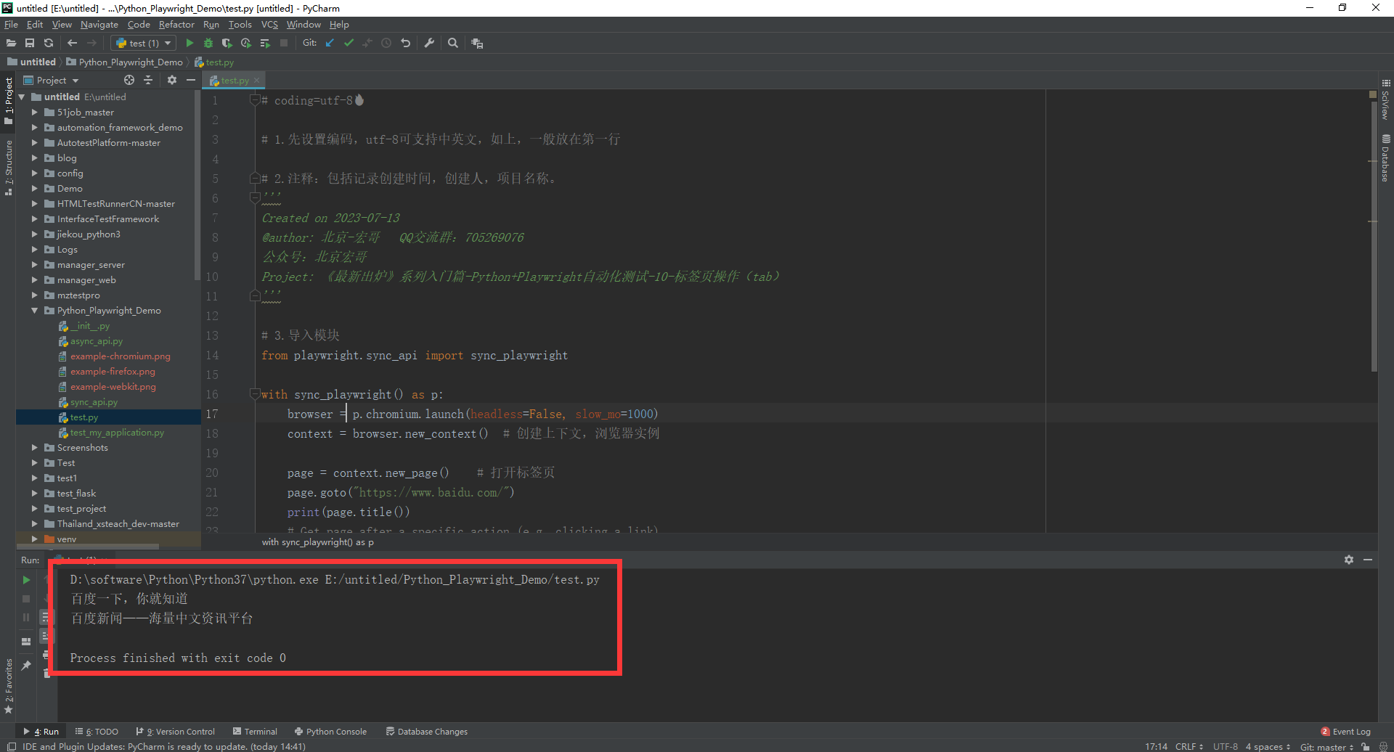Collapse all in Project panel
This screenshot has height=752, width=1394.
148,80
